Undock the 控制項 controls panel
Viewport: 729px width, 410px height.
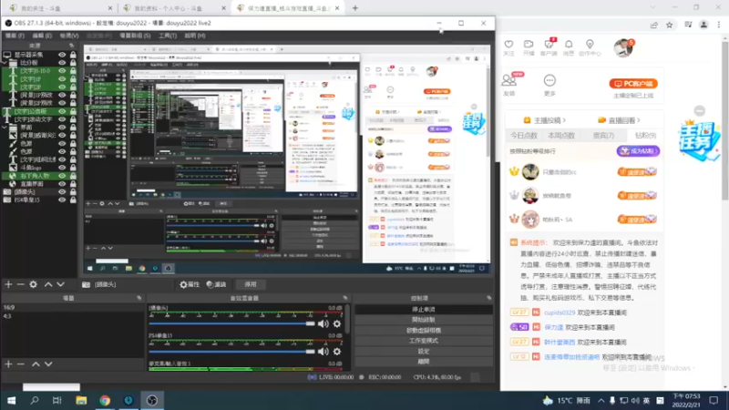(488, 298)
